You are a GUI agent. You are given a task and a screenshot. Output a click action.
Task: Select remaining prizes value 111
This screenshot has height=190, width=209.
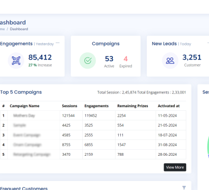120,135
